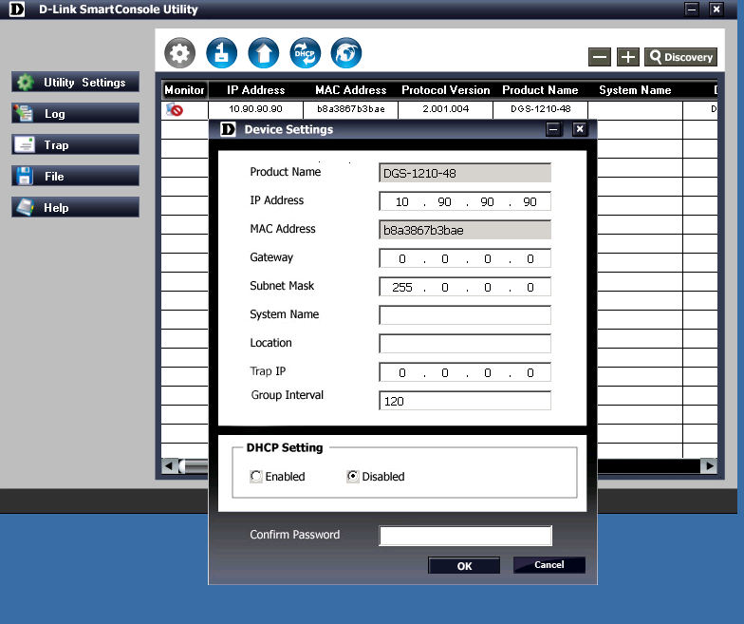
Task: Enable the DHCP setting radio button
Action: click(256, 477)
